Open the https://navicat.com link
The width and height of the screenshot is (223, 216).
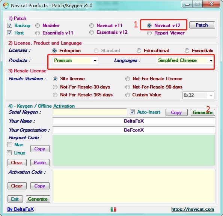pyautogui.click(x=193, y=209)
